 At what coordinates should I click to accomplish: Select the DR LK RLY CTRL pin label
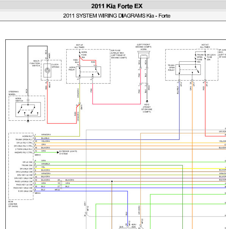[x=25, y=143]
